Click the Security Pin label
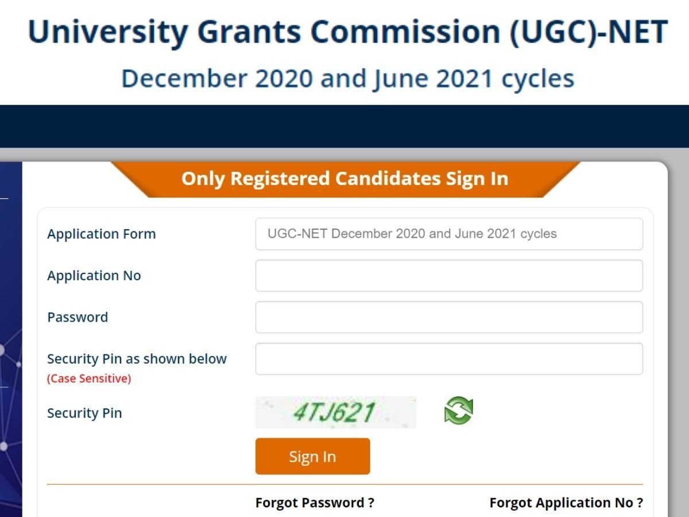Screen dimensions: 689x517 click(x=84, y=412)
